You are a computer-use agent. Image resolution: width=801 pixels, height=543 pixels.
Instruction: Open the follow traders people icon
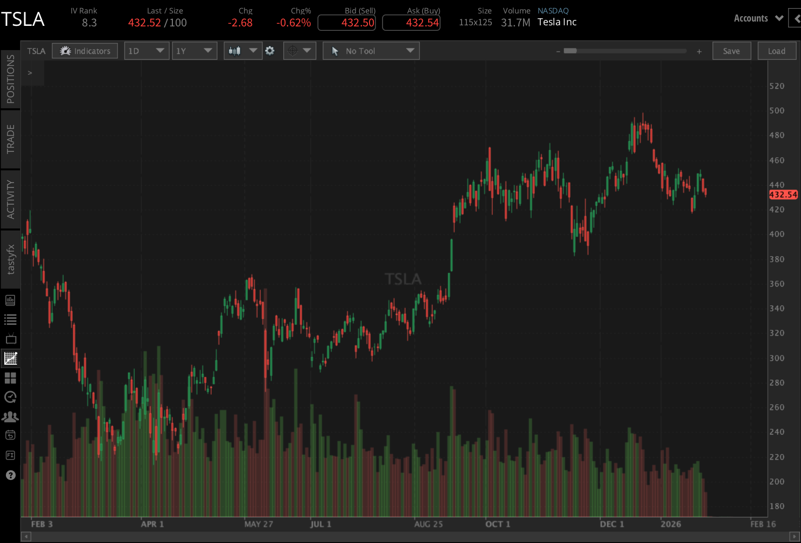tap(10, 417)
